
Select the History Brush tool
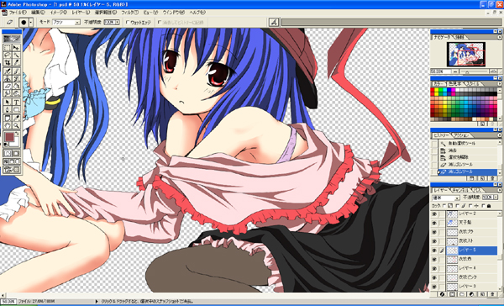tap(16, 78)
